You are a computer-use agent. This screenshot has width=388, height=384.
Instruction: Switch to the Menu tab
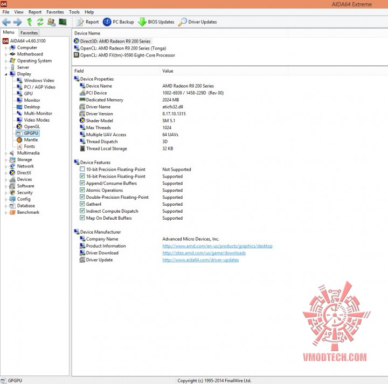pyautogui.click(x=9, y=32)
